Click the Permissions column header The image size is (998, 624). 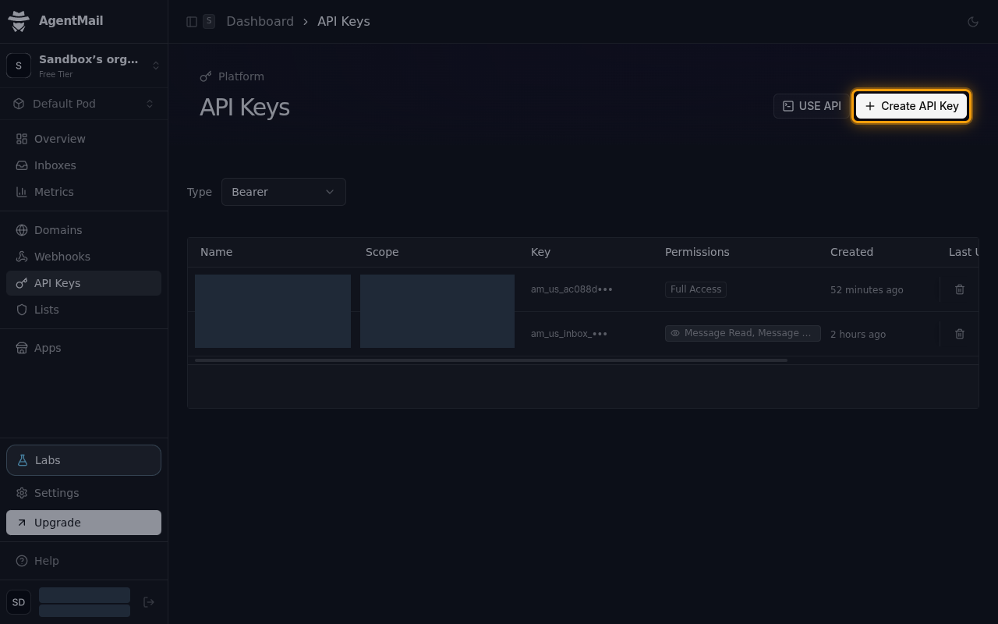pos(697,252)
